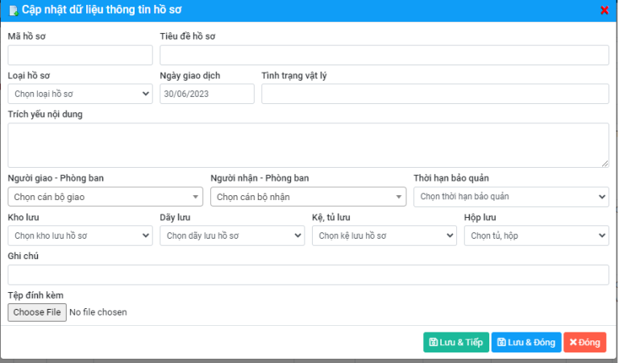Select the Kho lưu hồ sơ dropdown
Screen dimensions: 619x363
80,236
